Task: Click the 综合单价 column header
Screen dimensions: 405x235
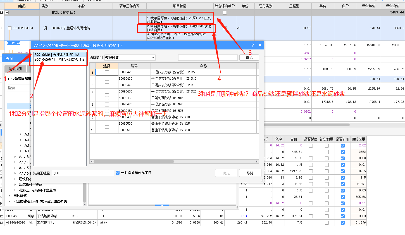Action: (x=369, y=6)
